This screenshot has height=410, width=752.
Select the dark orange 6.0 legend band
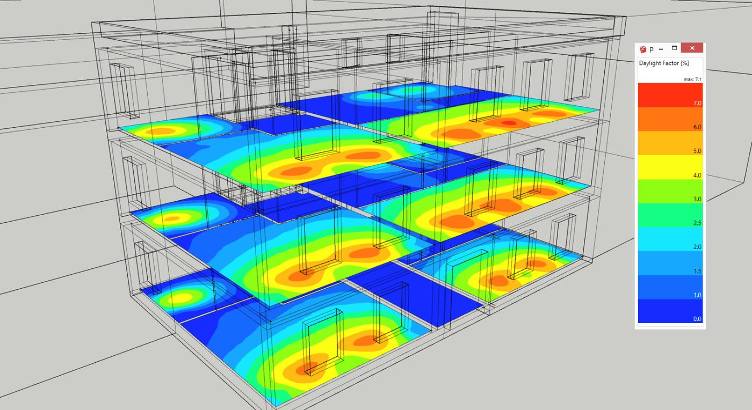point(670,119)
